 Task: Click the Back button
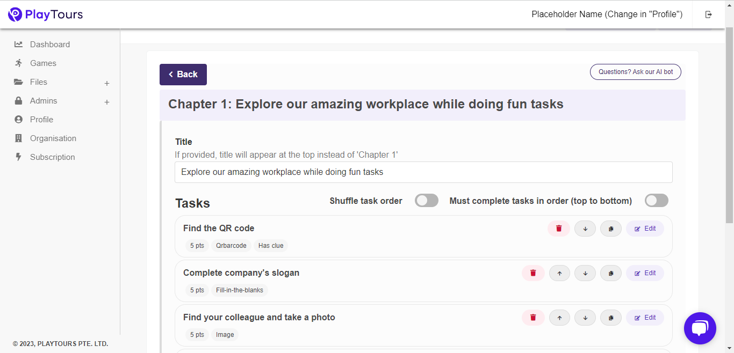(183, 75)
